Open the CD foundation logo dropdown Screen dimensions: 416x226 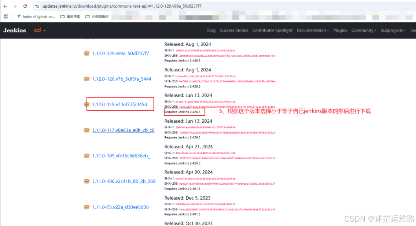click(40, 30)
